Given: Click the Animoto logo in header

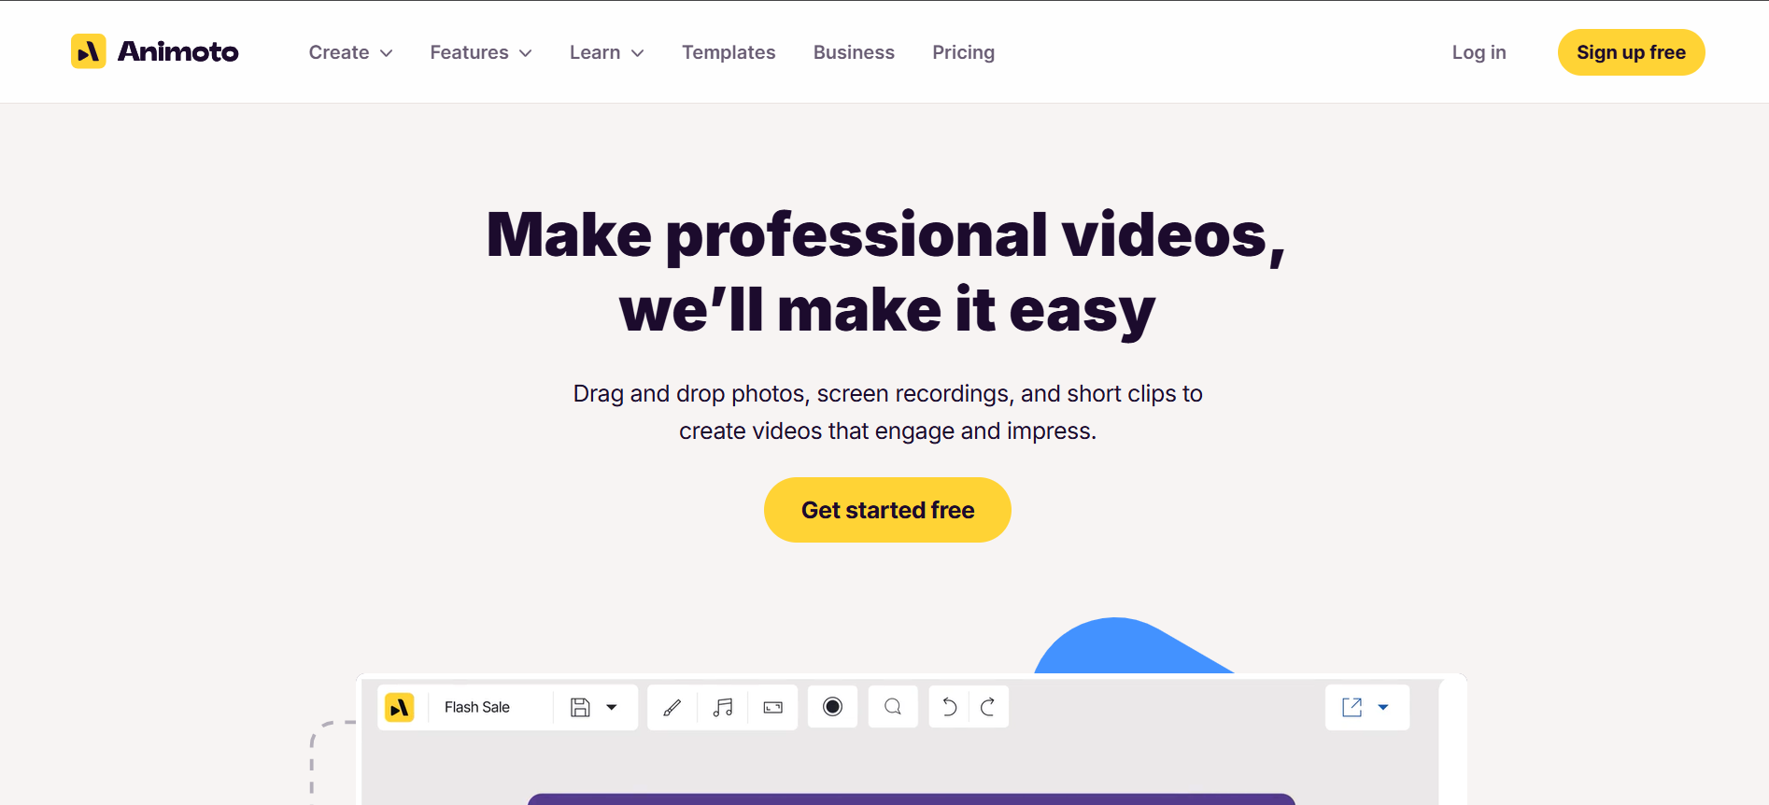Looking at the screenshot, I should pos(155,51).
